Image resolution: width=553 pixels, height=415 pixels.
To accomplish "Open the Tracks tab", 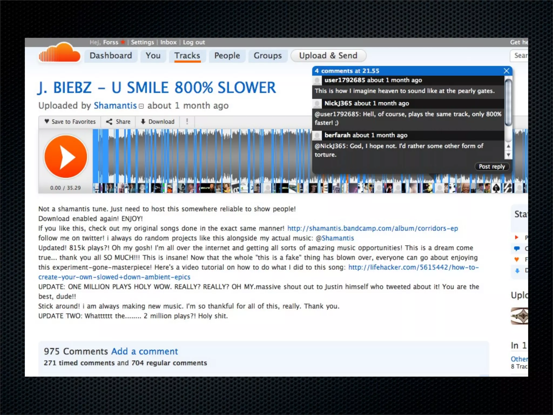I will click(187, 56).
